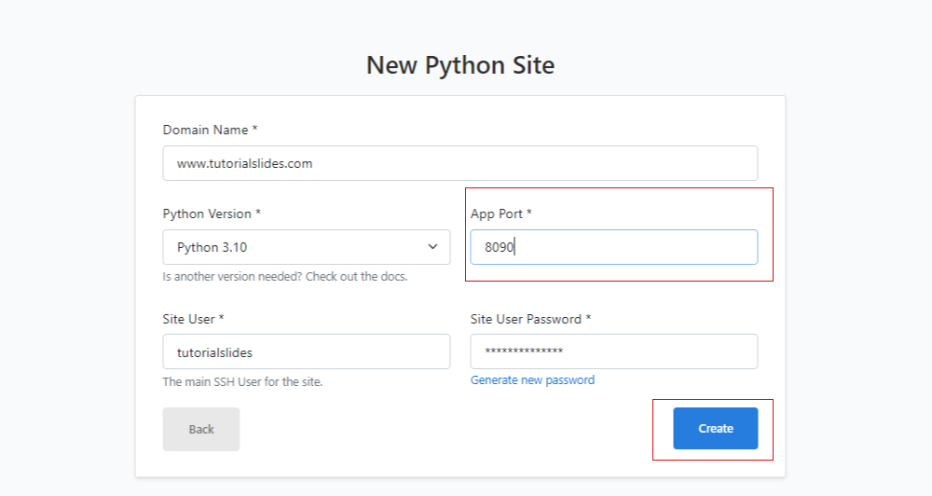Click the New Python Site heading
The height and width of the screenshot is (496, 932).
coord(460,65)
